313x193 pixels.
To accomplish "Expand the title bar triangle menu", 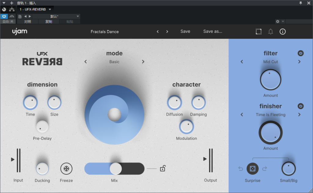I will pyautogui.click(x=4, y=3).
